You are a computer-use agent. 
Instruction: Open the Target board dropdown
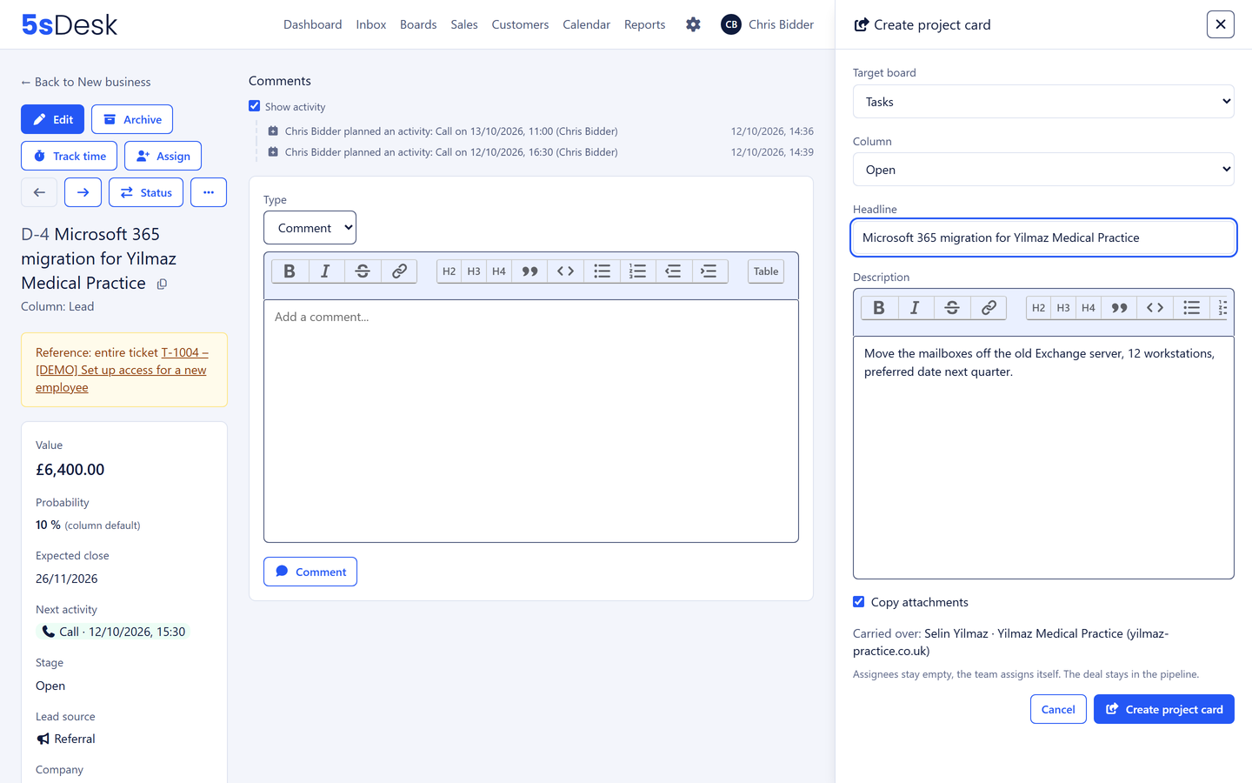coord(1043,102)
